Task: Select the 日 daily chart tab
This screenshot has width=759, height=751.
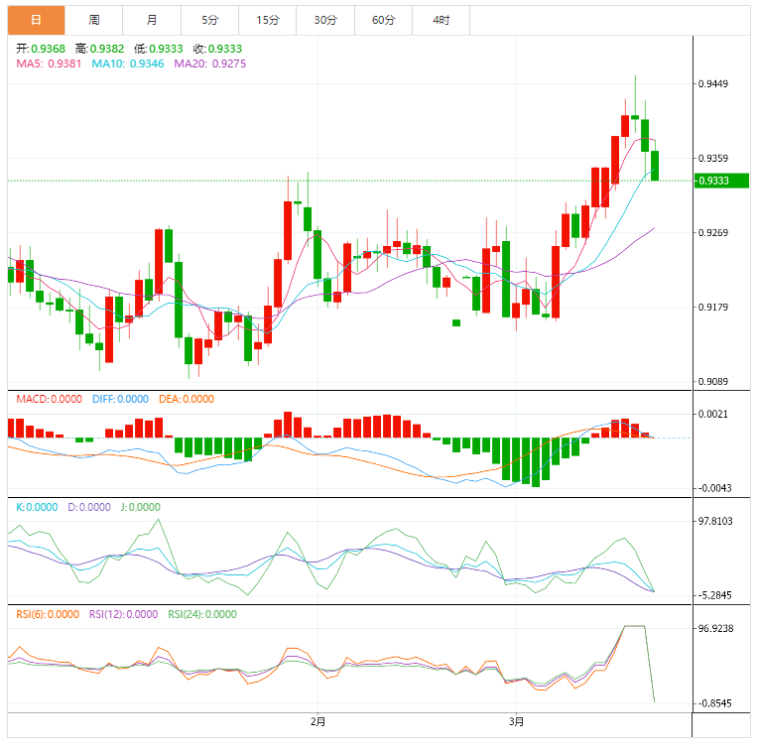Action: pyautogui.click(x=37, y=20)
